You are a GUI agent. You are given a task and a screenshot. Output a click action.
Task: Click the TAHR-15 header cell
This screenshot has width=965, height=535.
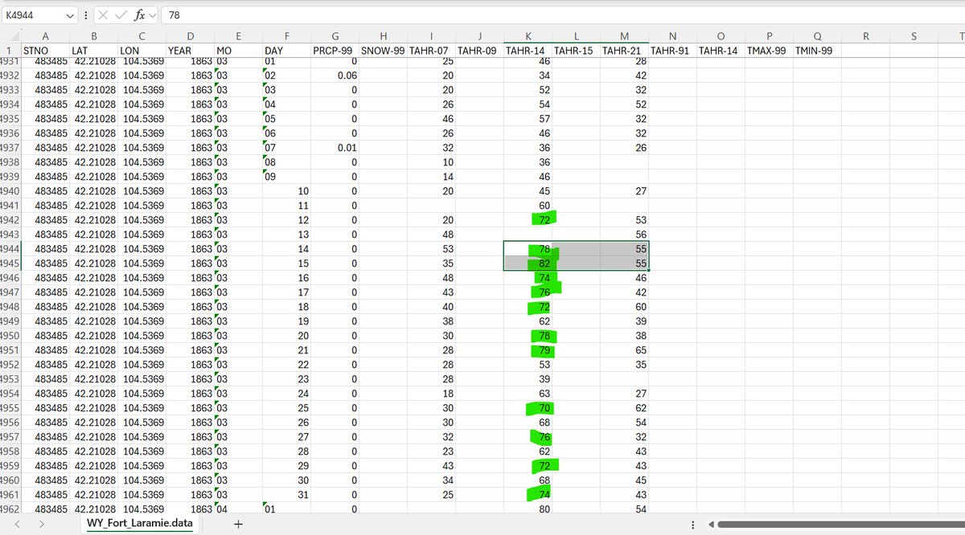576,51
